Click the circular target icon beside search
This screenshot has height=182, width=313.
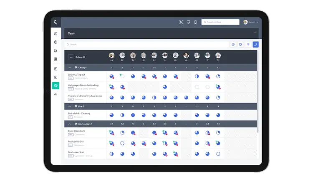pyautogui.click(x=233, y=45)
